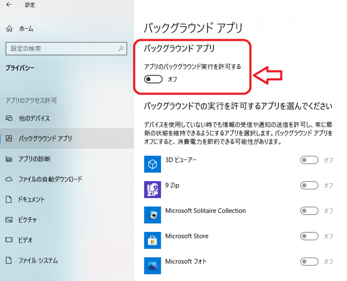347x281 pixels.
Task: Click the 3D ビューアー app icon
Action: pos(152,164)
